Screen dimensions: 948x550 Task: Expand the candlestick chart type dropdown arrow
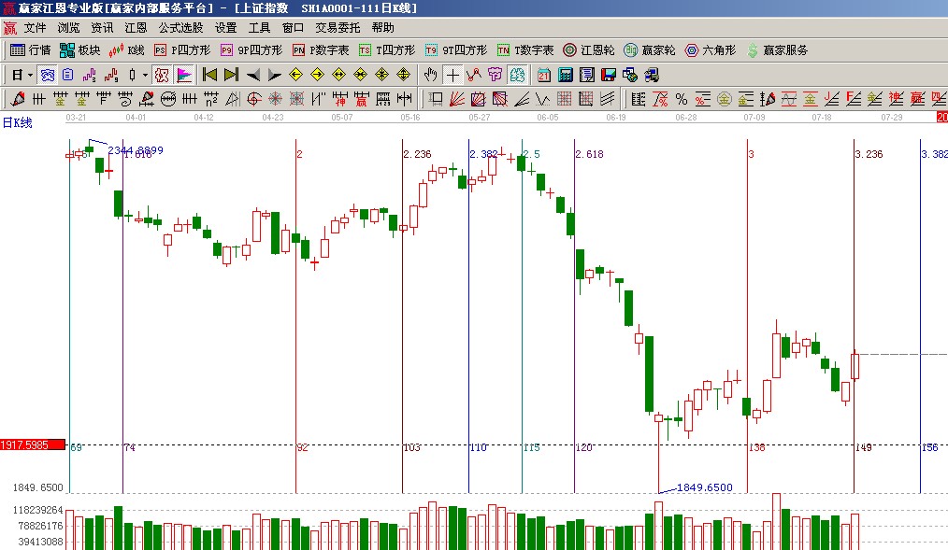click(x=144, y=75)
